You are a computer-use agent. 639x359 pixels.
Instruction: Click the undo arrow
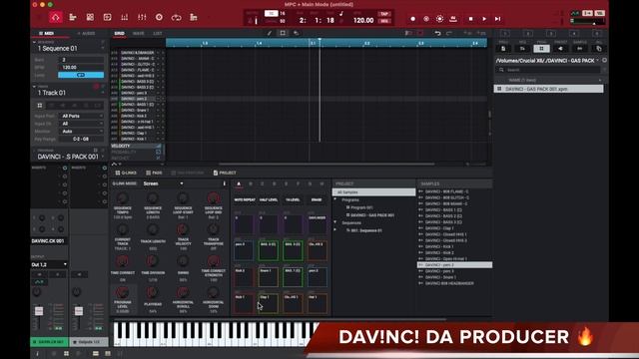[437, 33]
